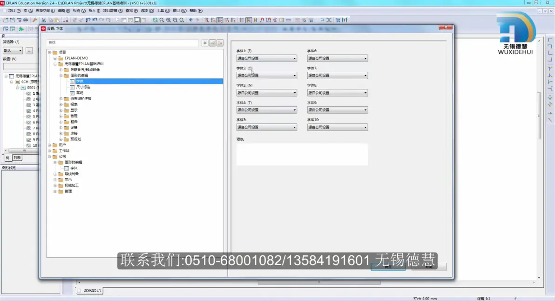Open the 字体3 font dropdown

point(266,93)
